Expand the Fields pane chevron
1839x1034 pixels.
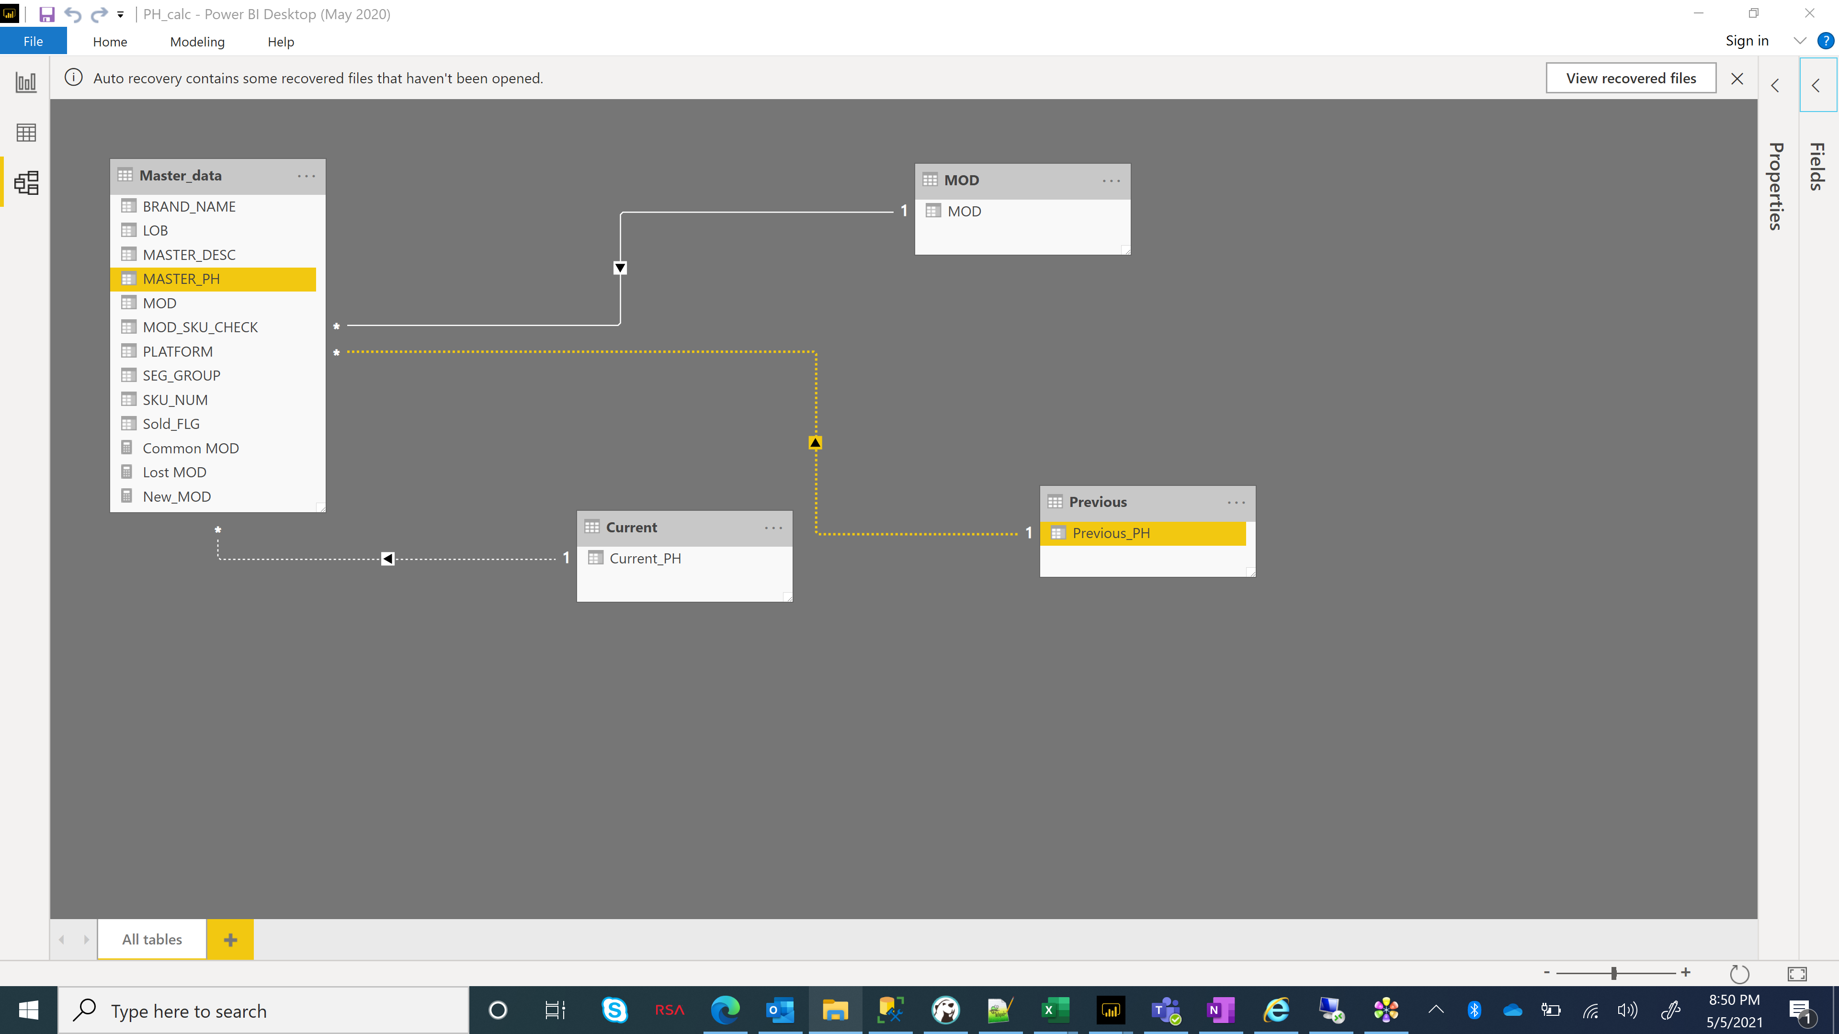[1816, 86]
